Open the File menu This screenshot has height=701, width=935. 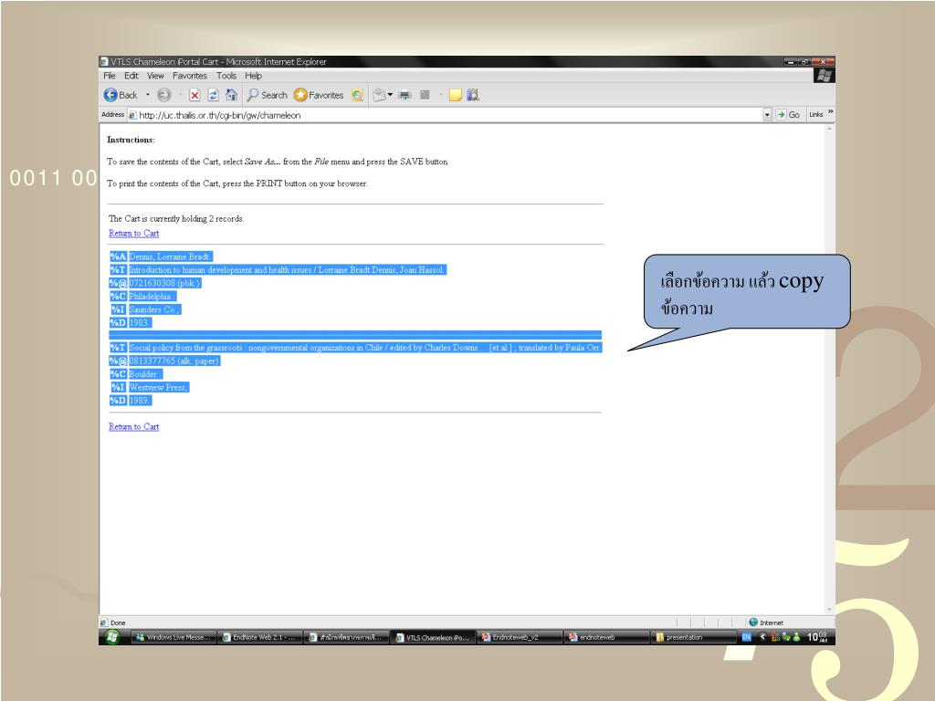(110, 76)
